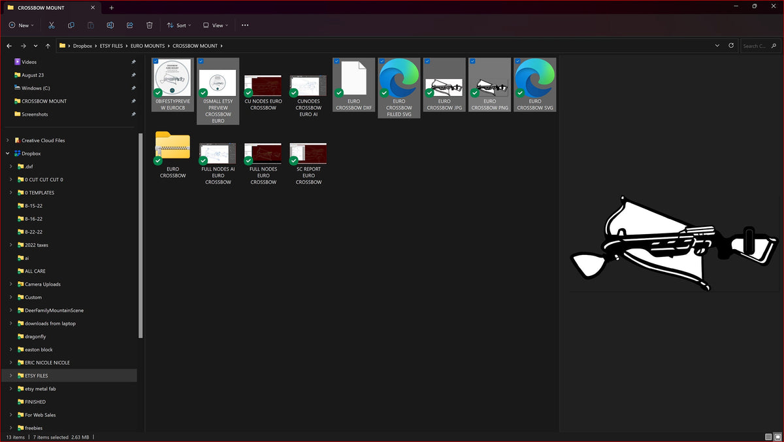Select the For Web Sales folder

click(41, 415)
